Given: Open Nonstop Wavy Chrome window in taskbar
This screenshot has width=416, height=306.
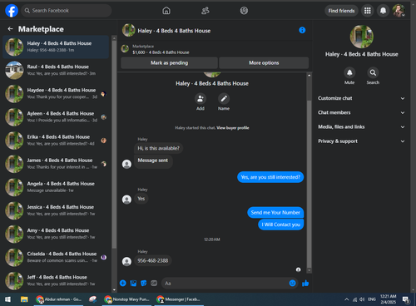Looking at the screenshot, I should point(126,299).
